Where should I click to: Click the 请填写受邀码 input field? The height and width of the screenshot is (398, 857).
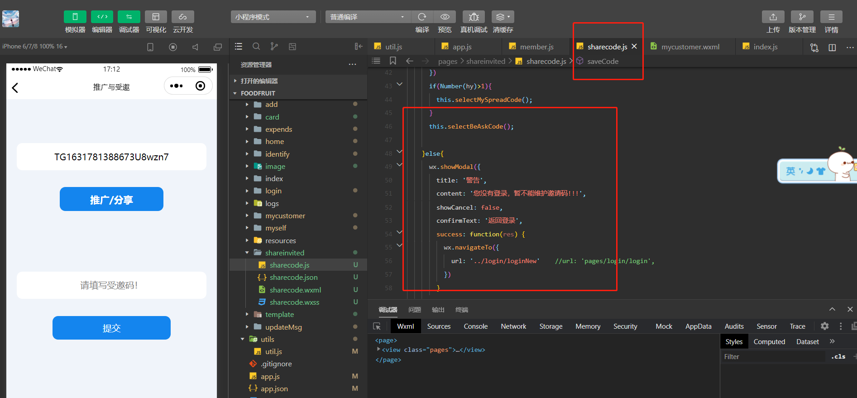tap(111, 285)
